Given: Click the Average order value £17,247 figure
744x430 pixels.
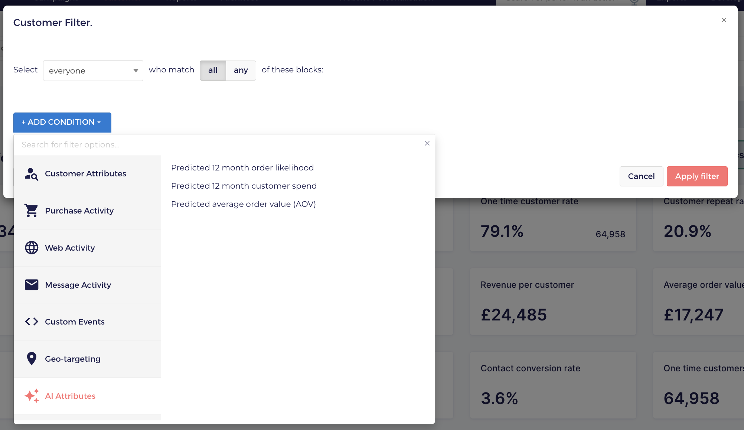Looking at the screenshot, I should [694, 315].
